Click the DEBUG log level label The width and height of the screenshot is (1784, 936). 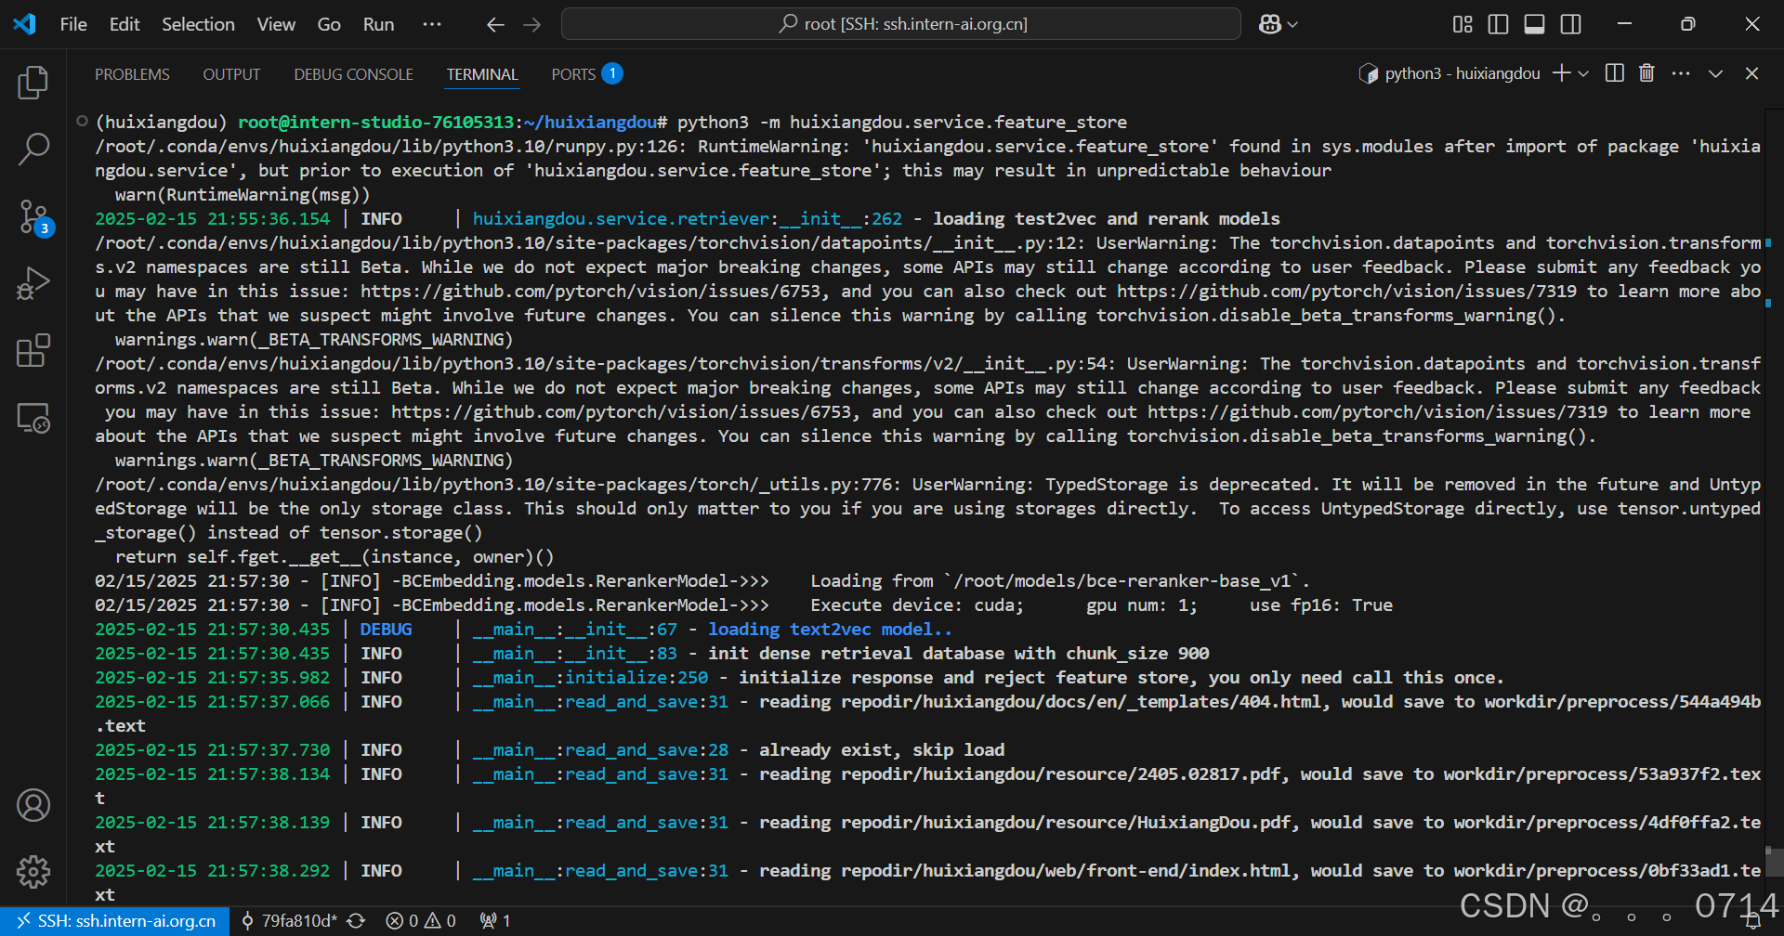(x=386, y=630)
